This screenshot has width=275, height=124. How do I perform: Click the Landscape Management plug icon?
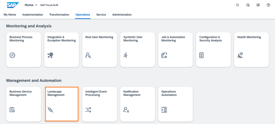pyautogui.click(x=50, y=110)
